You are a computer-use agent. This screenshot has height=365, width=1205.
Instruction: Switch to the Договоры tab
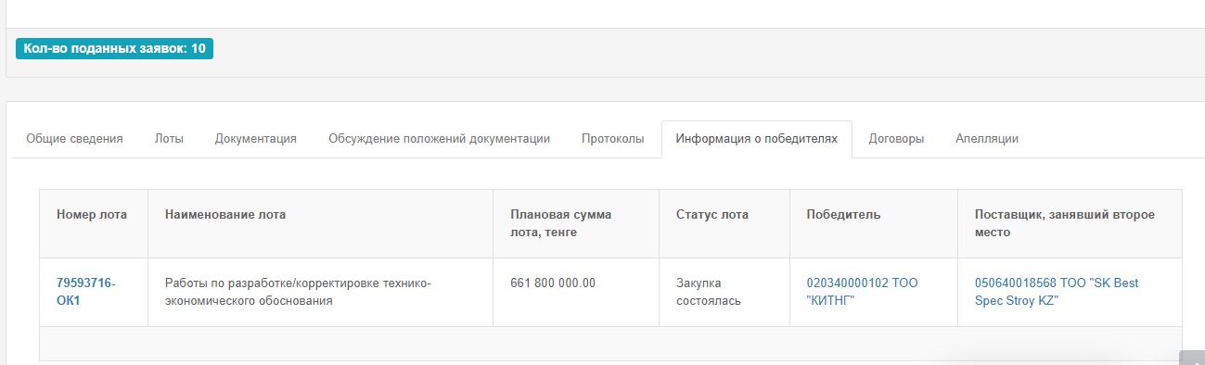[x=896, y=139]
